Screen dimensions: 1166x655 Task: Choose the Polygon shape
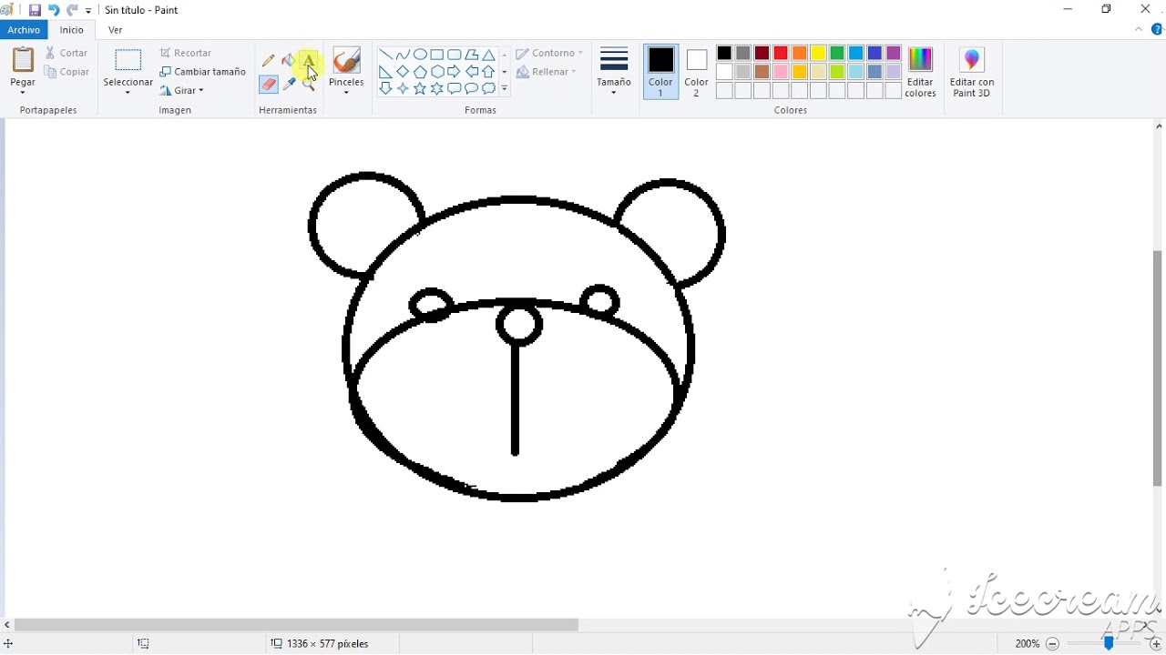click(472, 55)
